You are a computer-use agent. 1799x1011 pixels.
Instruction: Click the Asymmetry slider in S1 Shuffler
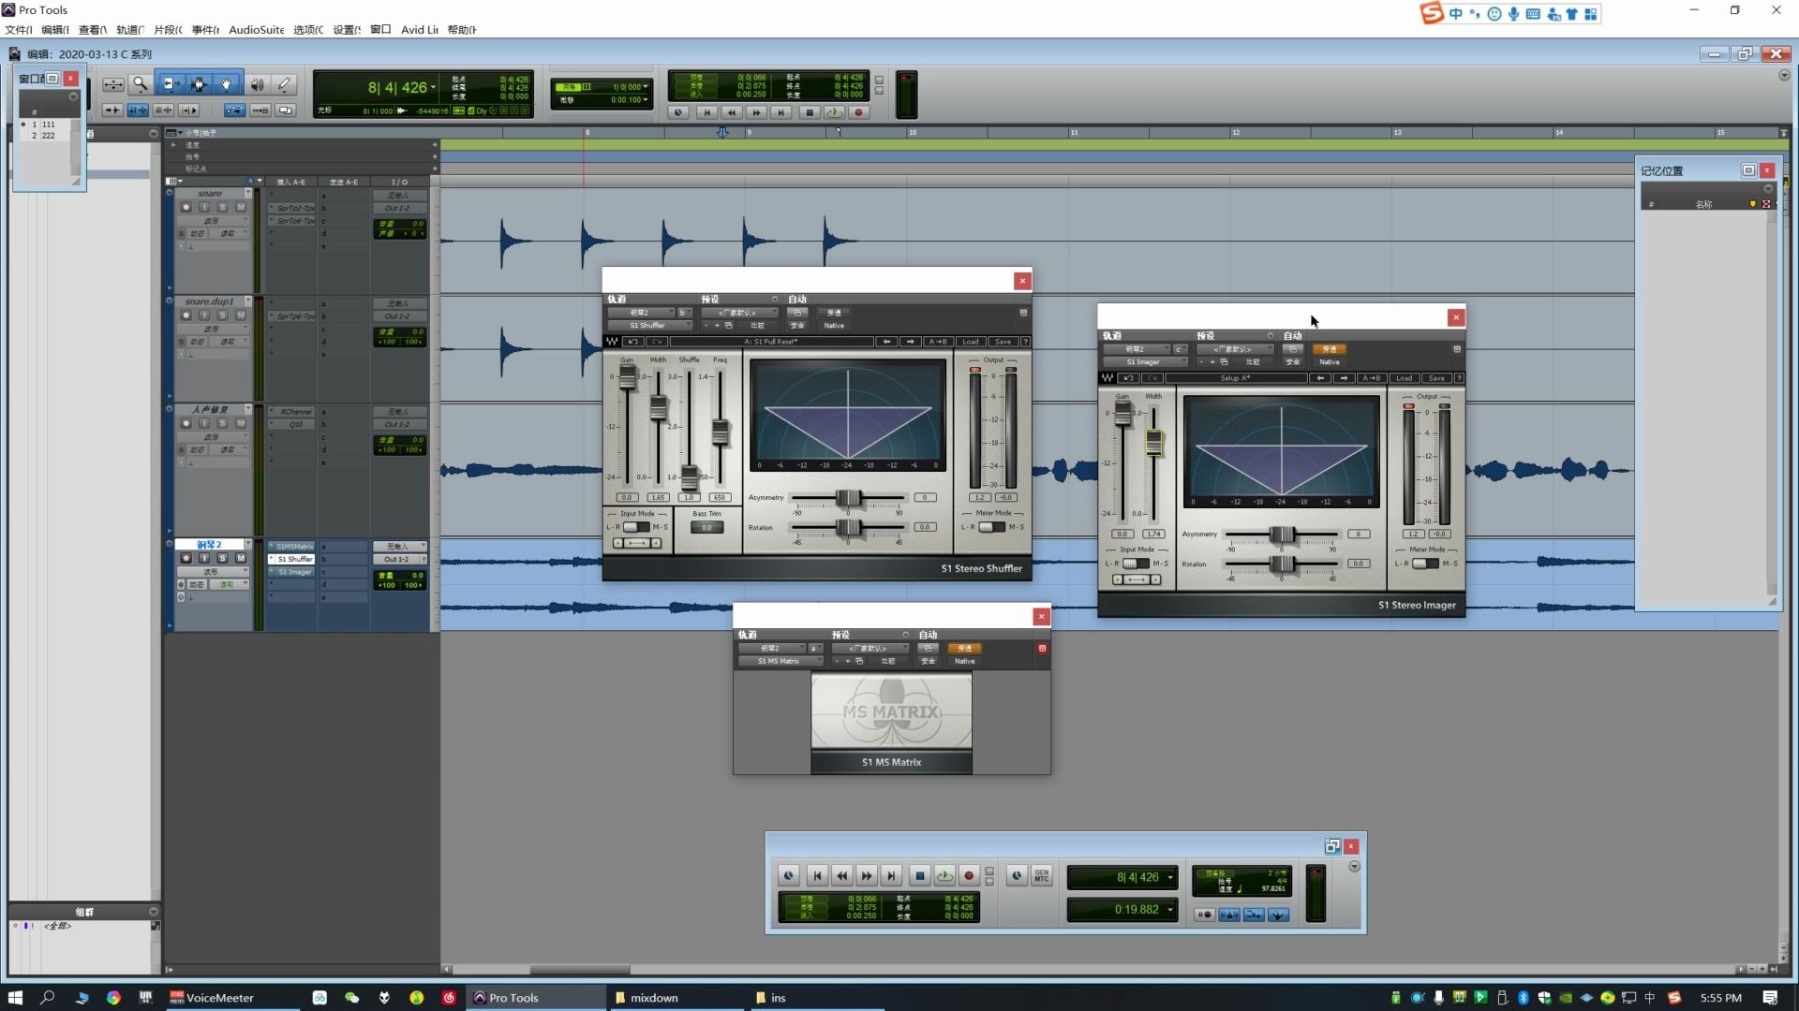(x=848, y=498)
